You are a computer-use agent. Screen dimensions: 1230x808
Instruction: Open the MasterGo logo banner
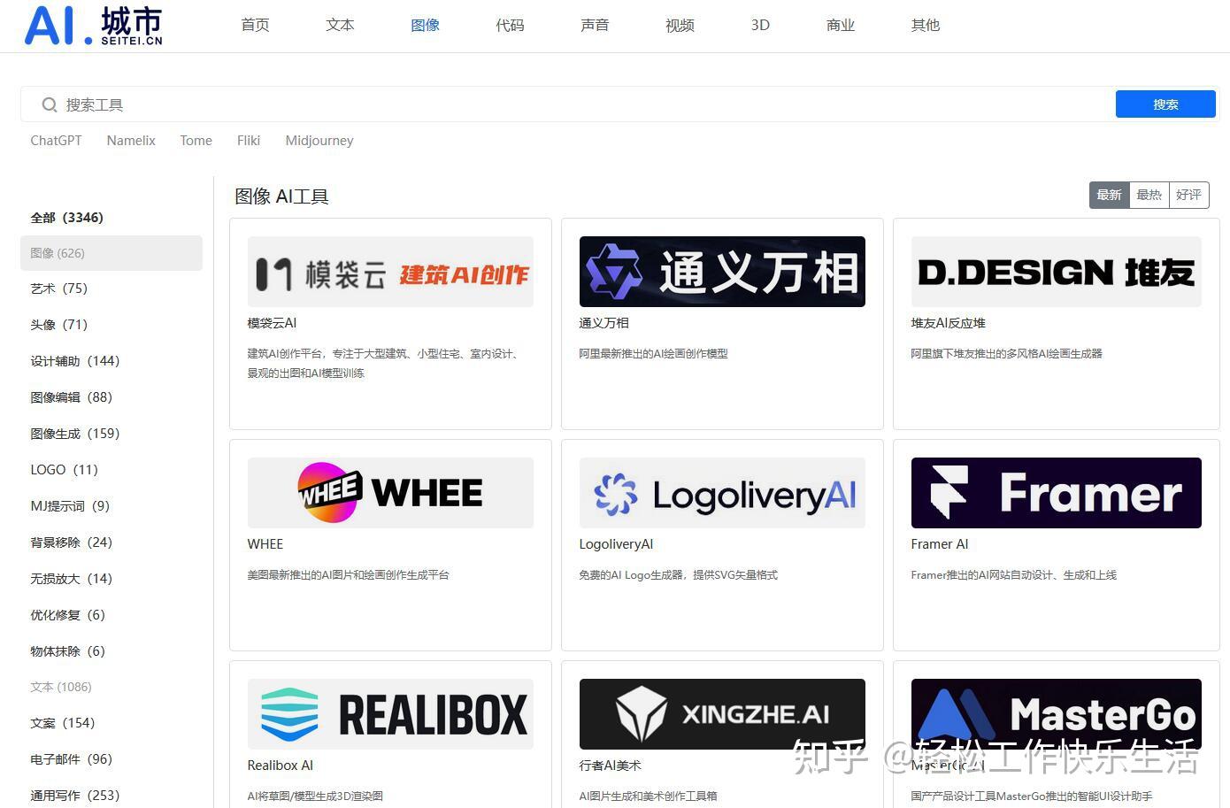click(1056, 714)
